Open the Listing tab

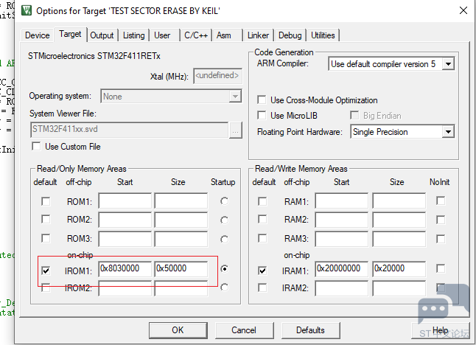133,35
